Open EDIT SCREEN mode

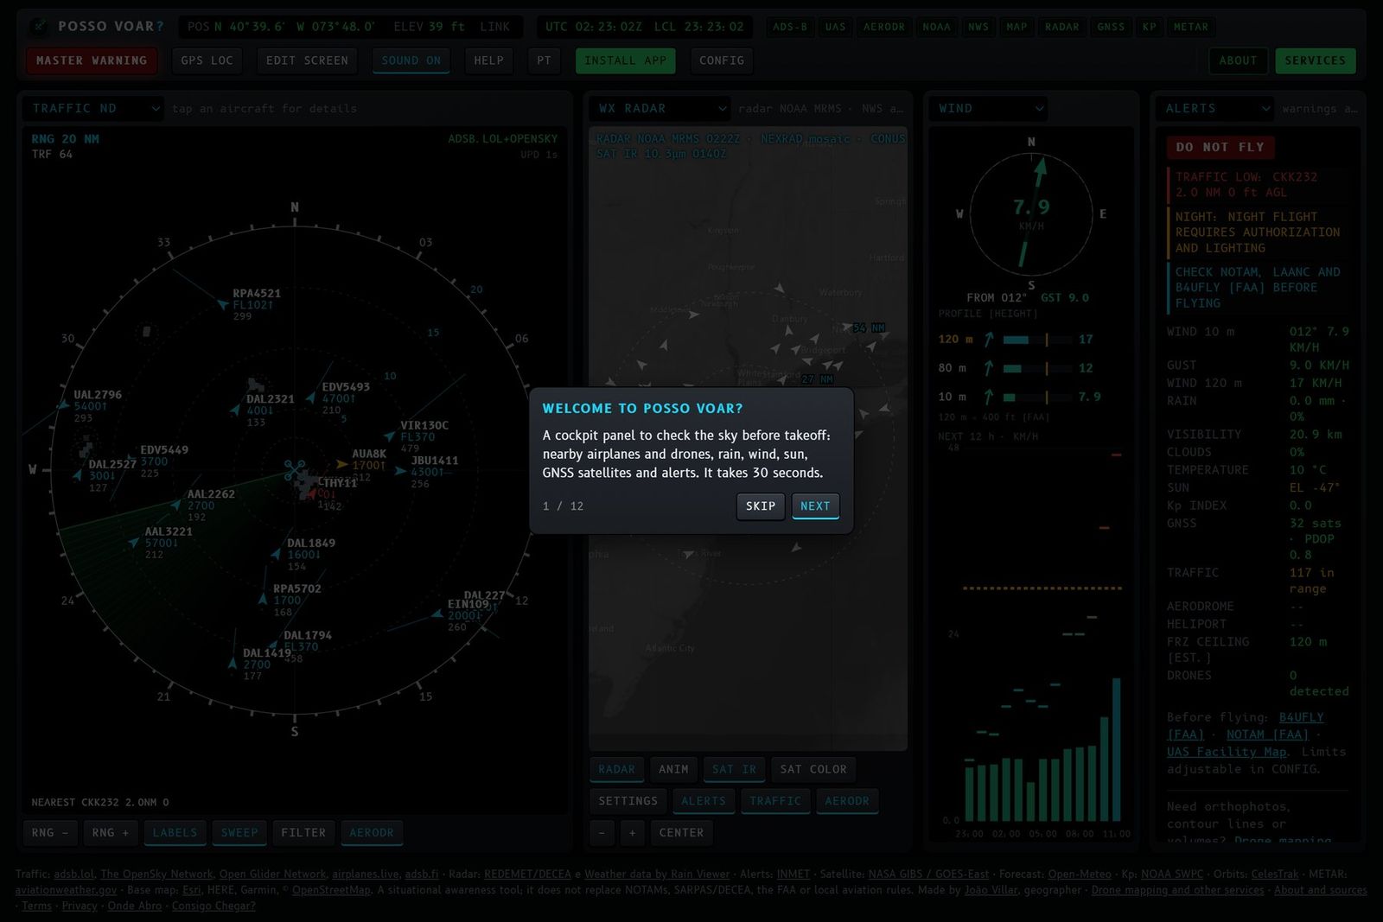pos(307,60)
